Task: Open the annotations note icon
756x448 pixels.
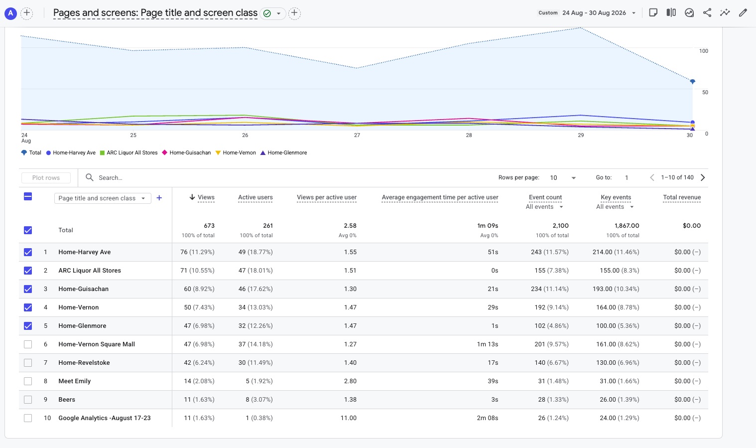Action: pyautogui.click(x=653, y=13)
